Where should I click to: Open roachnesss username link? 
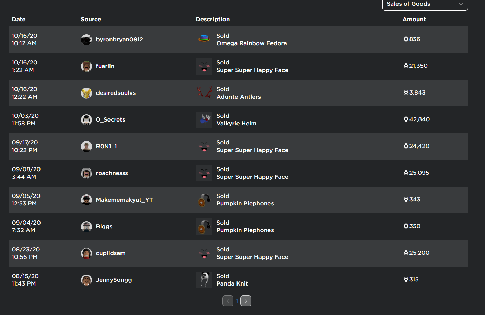tap(112, 173)
